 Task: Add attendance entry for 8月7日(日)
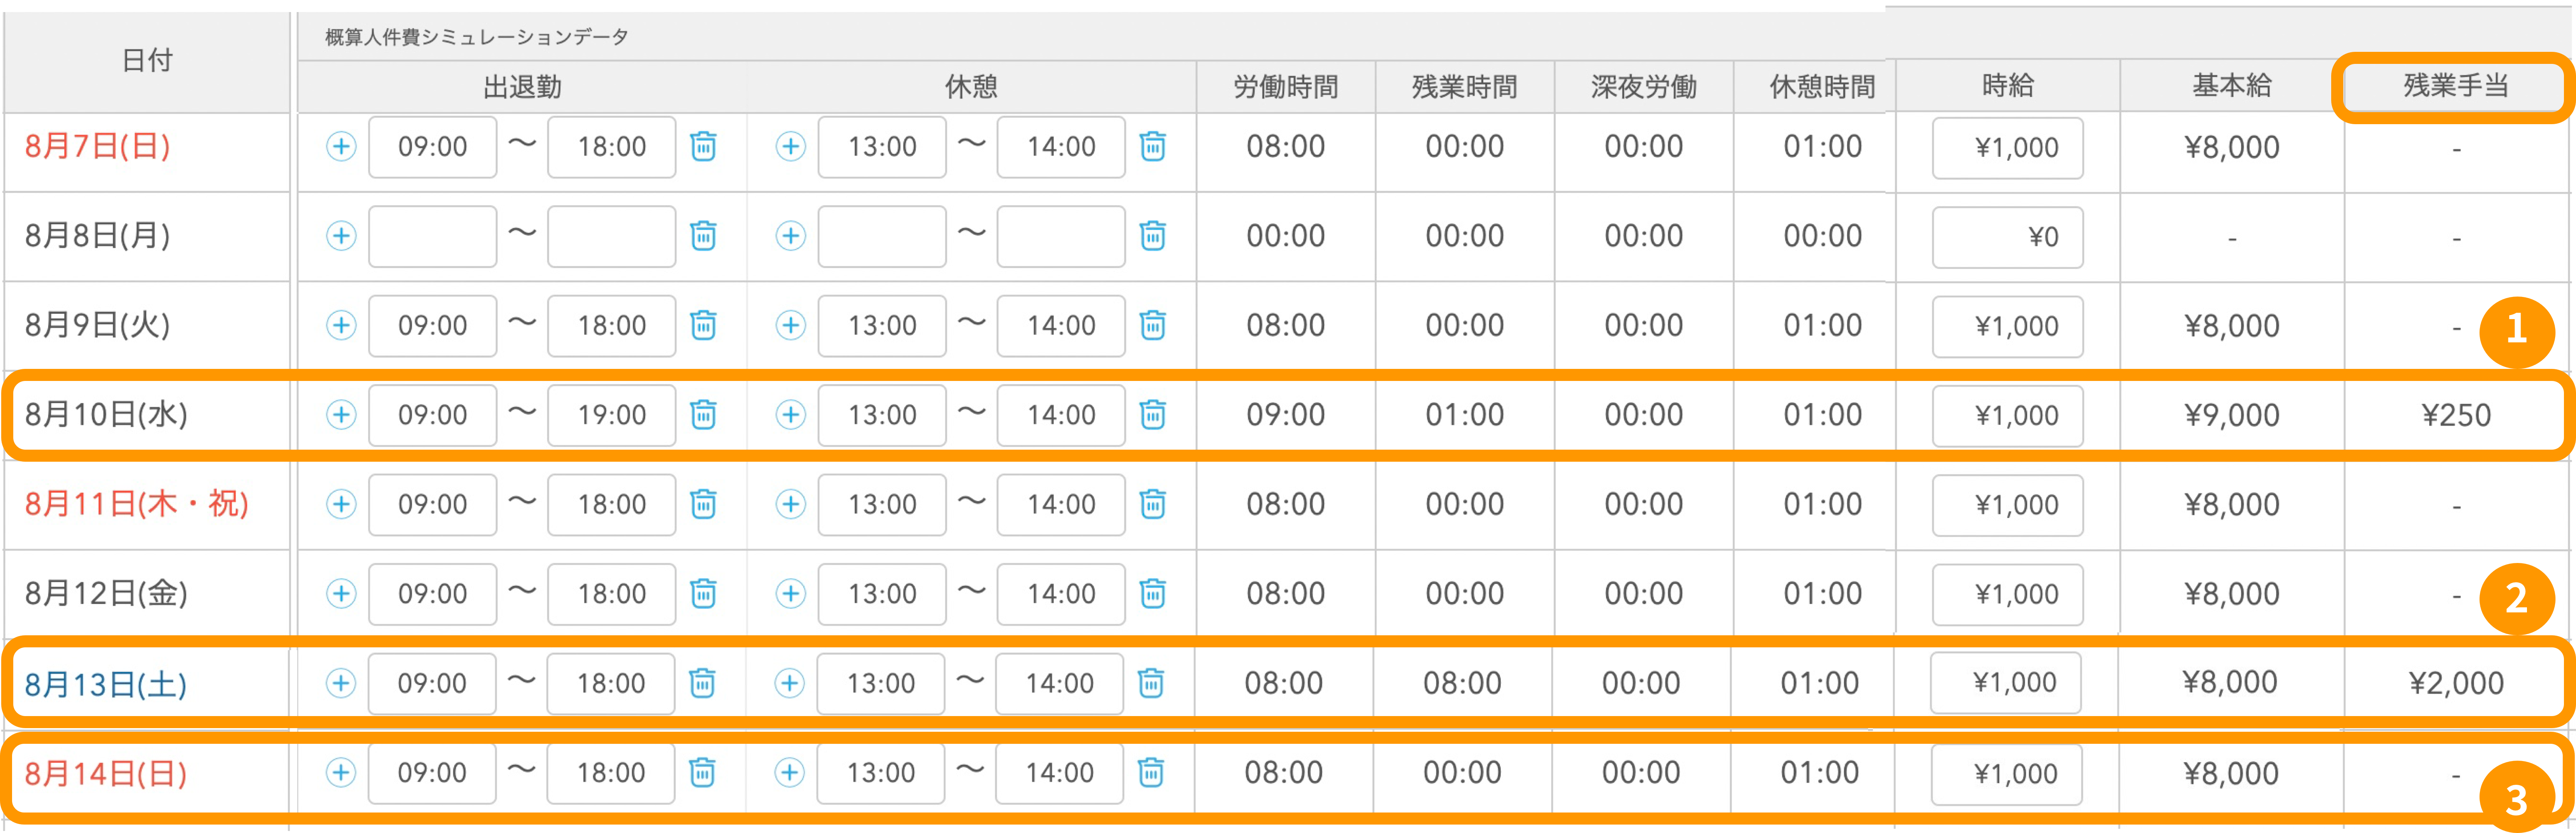coord(341,147)
